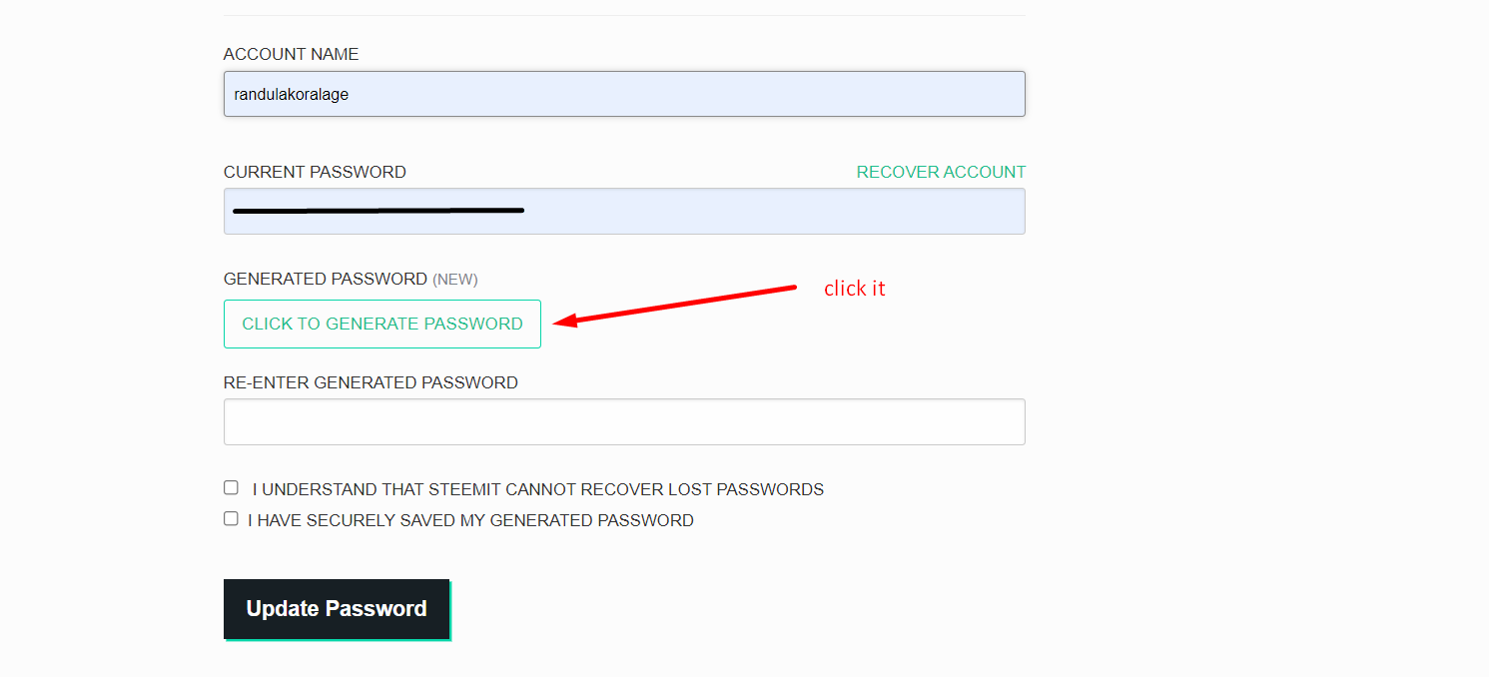Click the GENERATED PASSWORD heading text

click(325, 279)
